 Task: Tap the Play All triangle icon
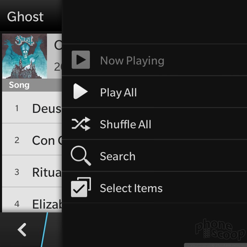80,91
